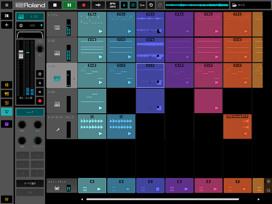Open the yellow instrument browser sidebar icon
The height and width of the screenshot is (204, 272).
[6, 94]
